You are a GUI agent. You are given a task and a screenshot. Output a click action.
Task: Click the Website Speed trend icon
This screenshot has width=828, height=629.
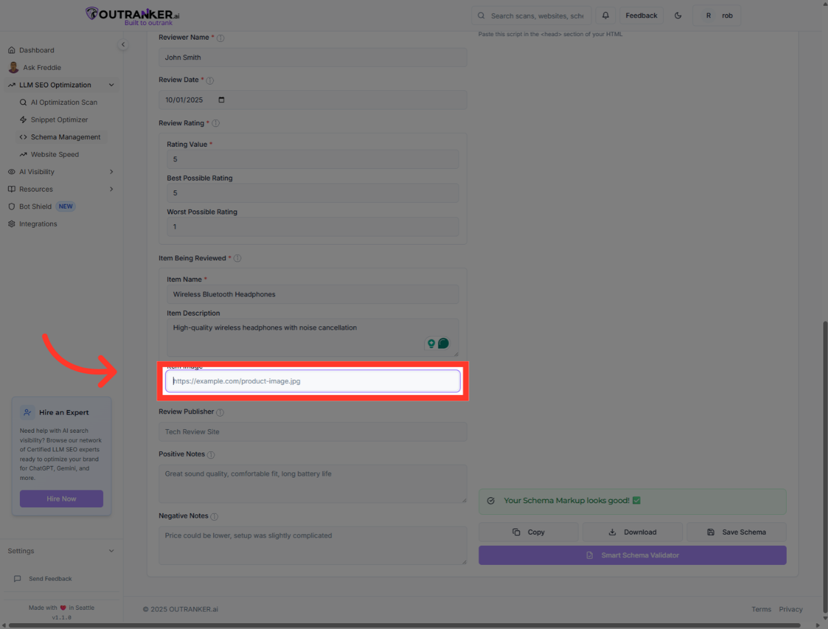click(x=23, y=154)
